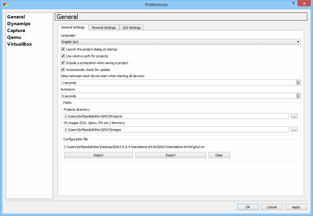Image resolution: width=313 pixels, height=216 pixels.
Task: Decrease the device start delay value
Action: (x=298, y=84)
